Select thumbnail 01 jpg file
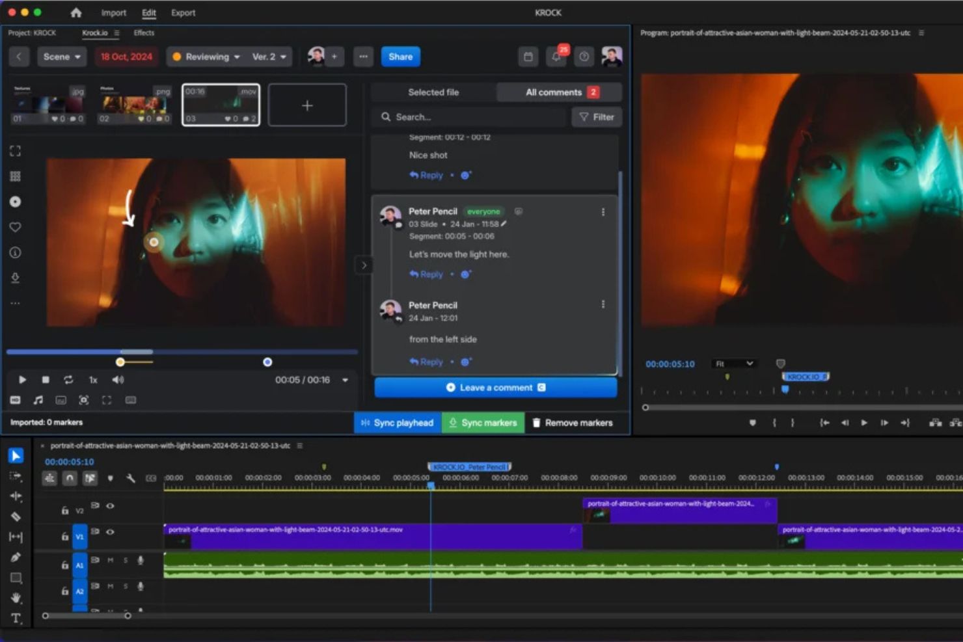 49,104
